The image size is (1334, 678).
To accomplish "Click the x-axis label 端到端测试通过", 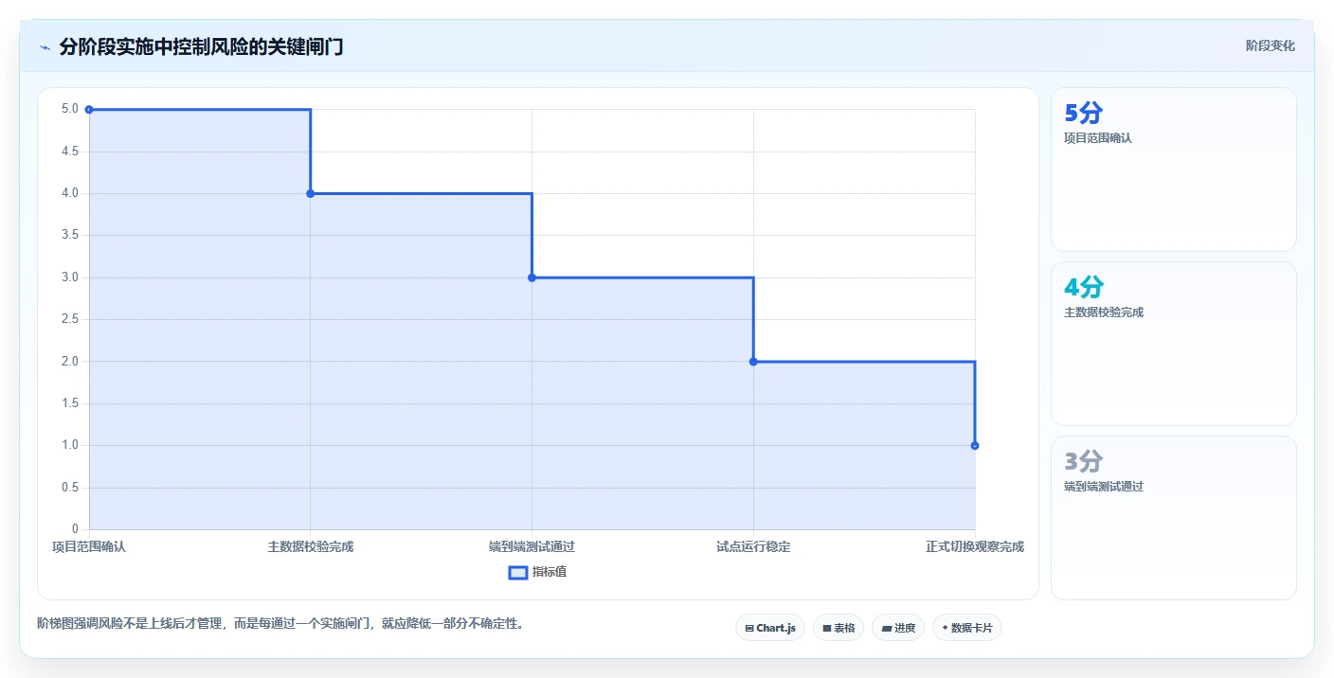I will (532, 546).
